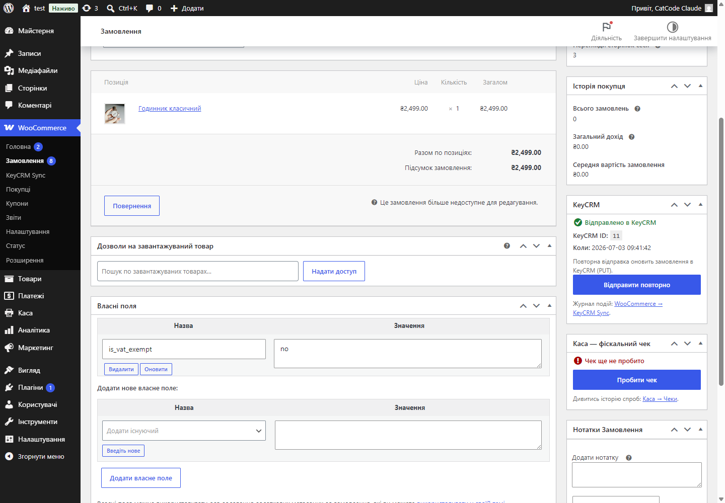This screenshot has width=725, height=503.
Task: Focus the downloadable products search field
Action: [198, 271]
